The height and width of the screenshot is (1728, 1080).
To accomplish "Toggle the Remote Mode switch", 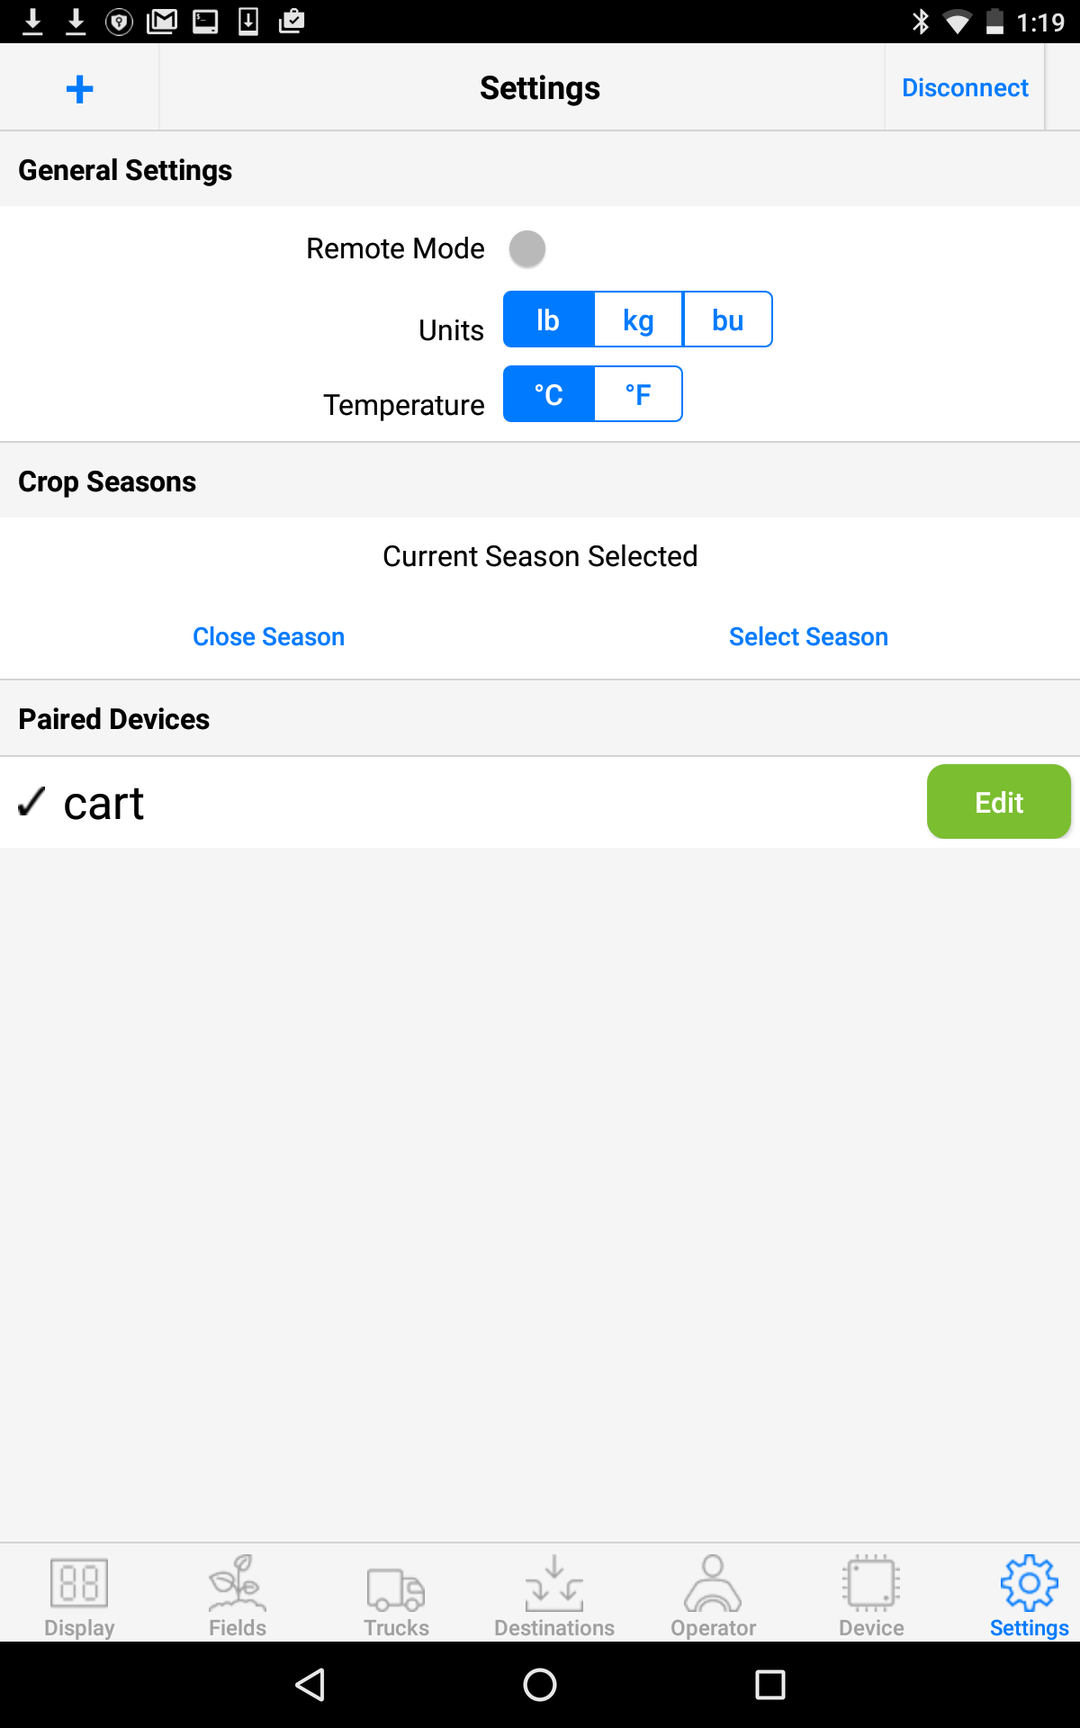I will click(x=527, y=249).
